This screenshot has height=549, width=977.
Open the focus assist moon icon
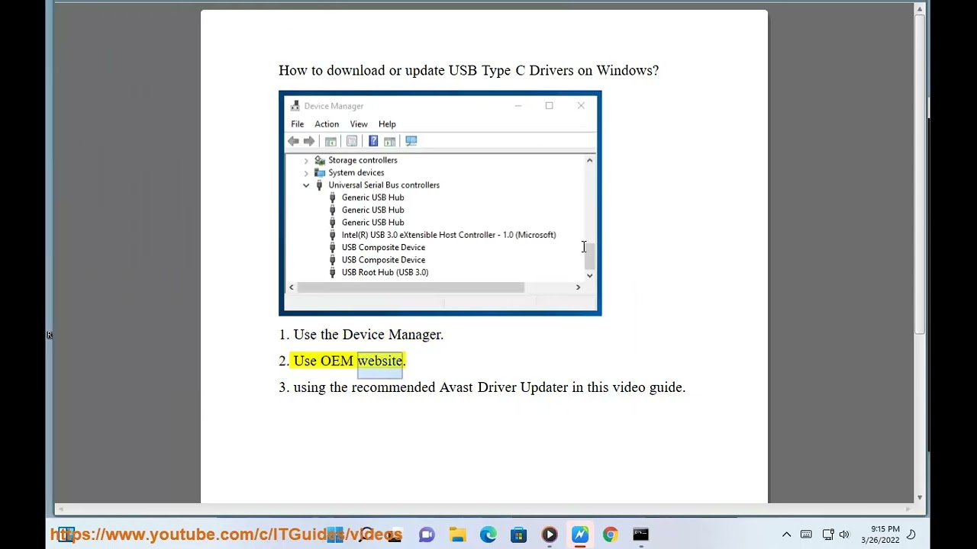[911, 535]
